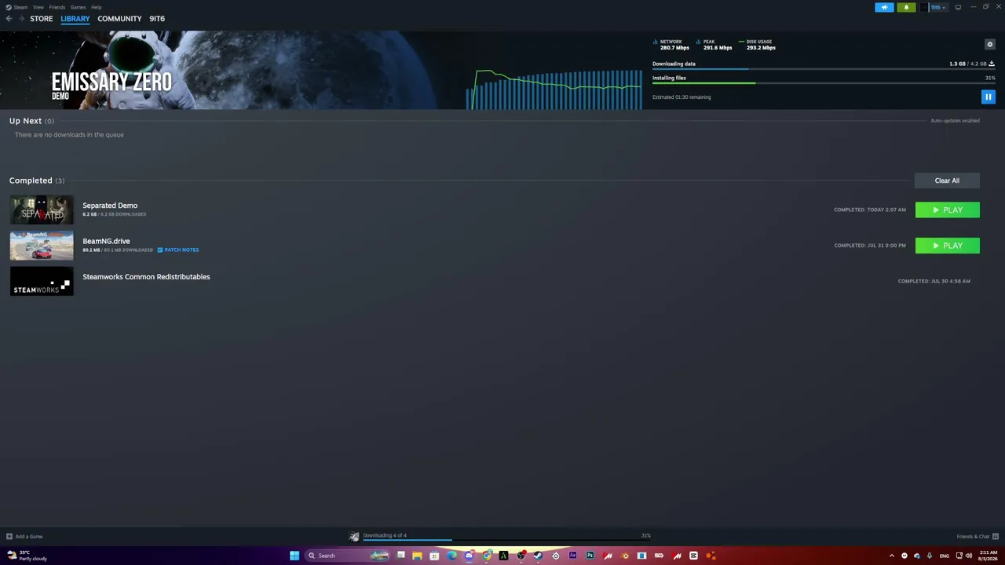Open the Steam menu
Screen dimensions: 1005x565
pyautogui.click(x=20, y=7)
